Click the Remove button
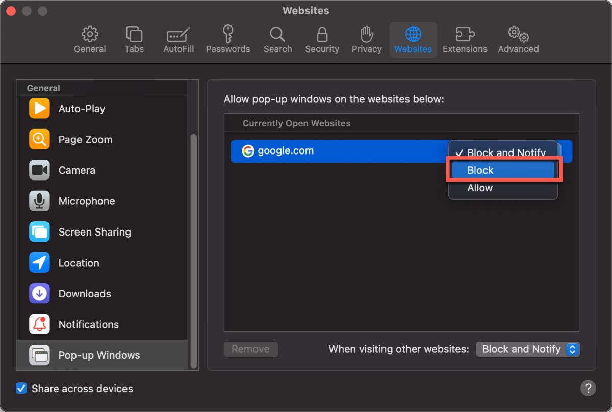The height and width of the screenshot is (412, 612). [251, 349]
